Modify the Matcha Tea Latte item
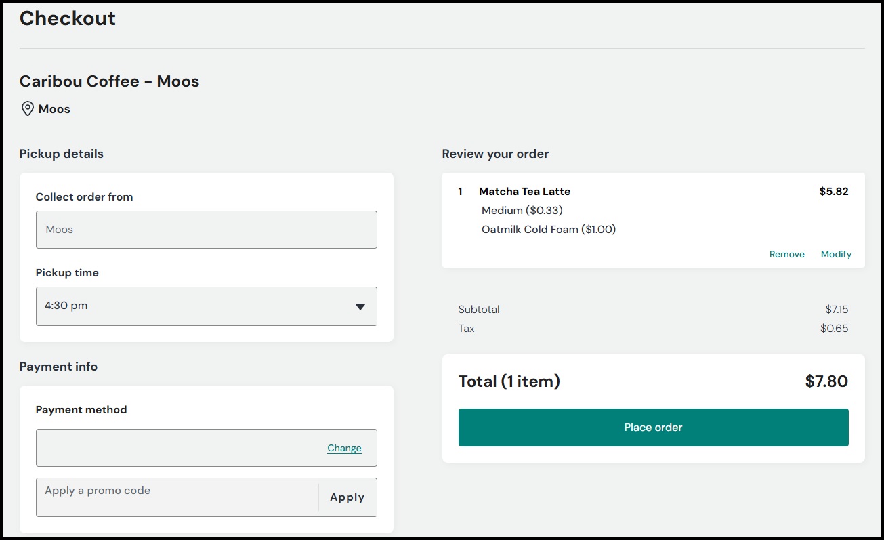This screenshot has width=884, height=540. tap(836, 254)
